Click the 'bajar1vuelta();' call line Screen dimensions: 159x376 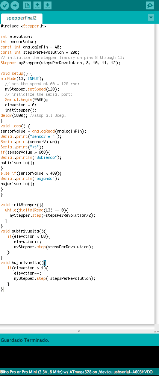pos(18,184)
